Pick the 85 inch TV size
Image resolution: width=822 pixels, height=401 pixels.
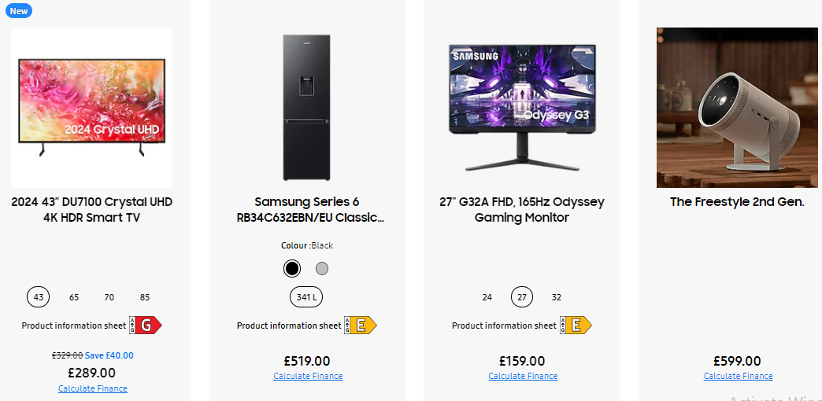[x=145, y=297]
